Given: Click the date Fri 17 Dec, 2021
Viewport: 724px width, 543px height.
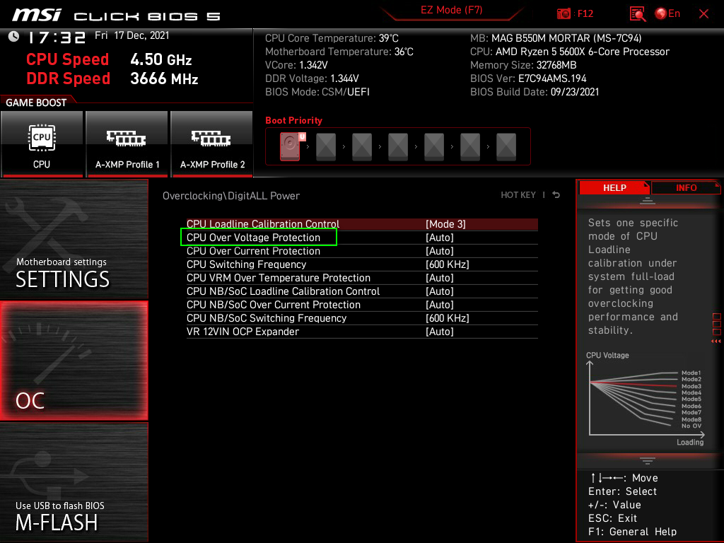Looking at the screenshot, I should [x=132, y=35].
